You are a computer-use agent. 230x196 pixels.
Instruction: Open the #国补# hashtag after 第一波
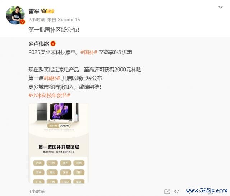pos(52,78)
